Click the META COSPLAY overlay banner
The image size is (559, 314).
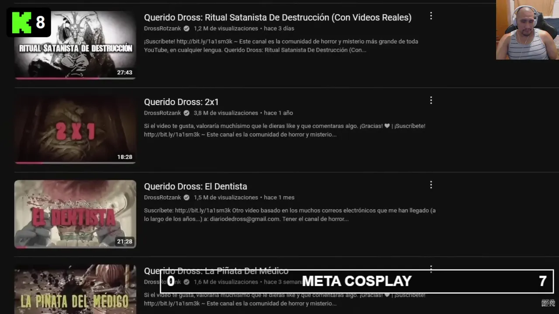(357, 281)
